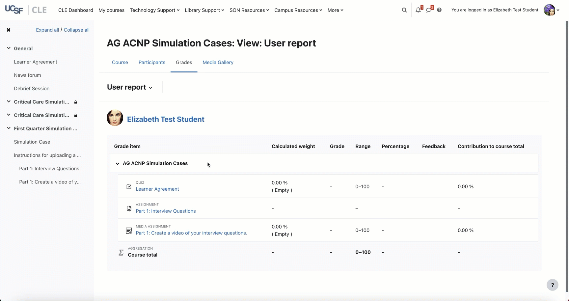Click the help question mark in header
This screenshot has height=301, width=569.
click(x=439, y=10)
